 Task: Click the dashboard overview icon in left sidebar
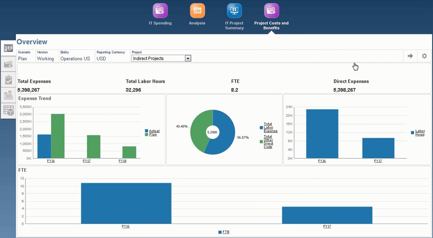[x=8, y=48]
